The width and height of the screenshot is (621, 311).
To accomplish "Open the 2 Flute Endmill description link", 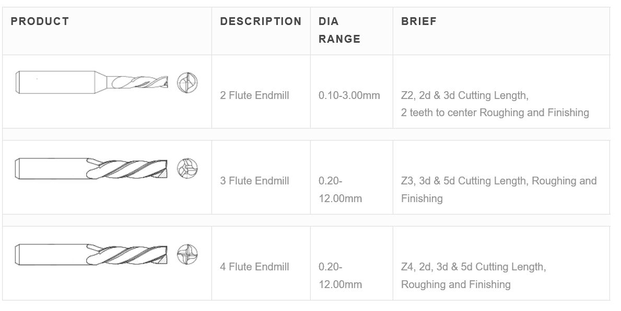I will (x=254, y=95).
